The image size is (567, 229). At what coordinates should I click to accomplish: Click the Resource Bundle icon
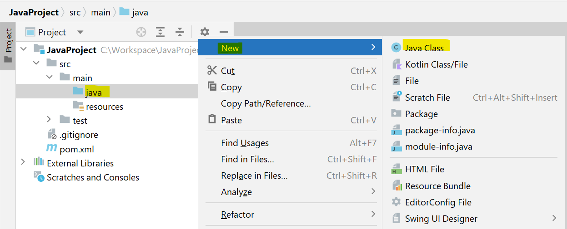(396, 186)
